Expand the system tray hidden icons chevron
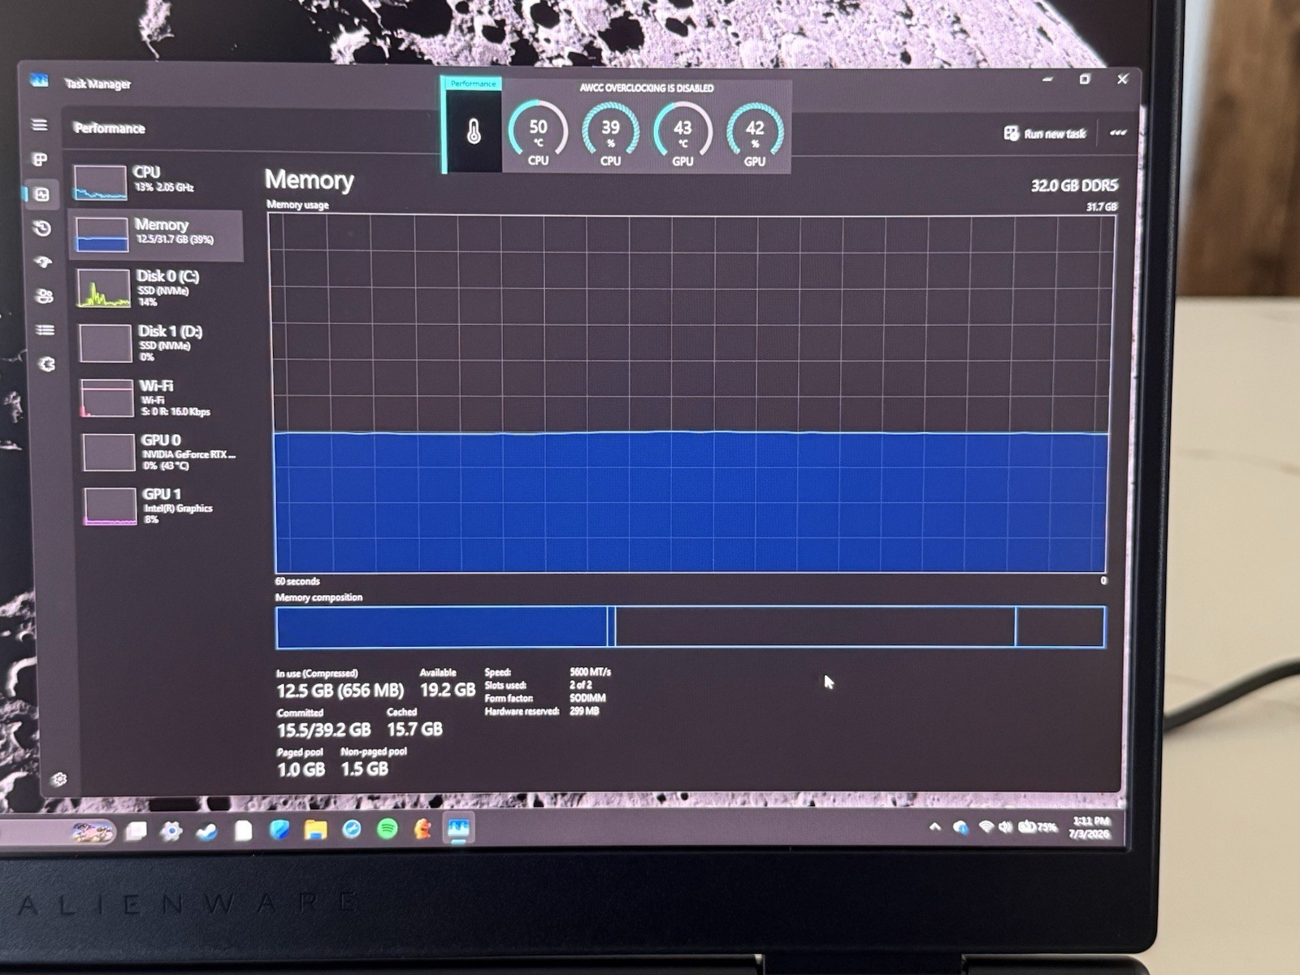 pyautogui.click(x=935, y=826)
